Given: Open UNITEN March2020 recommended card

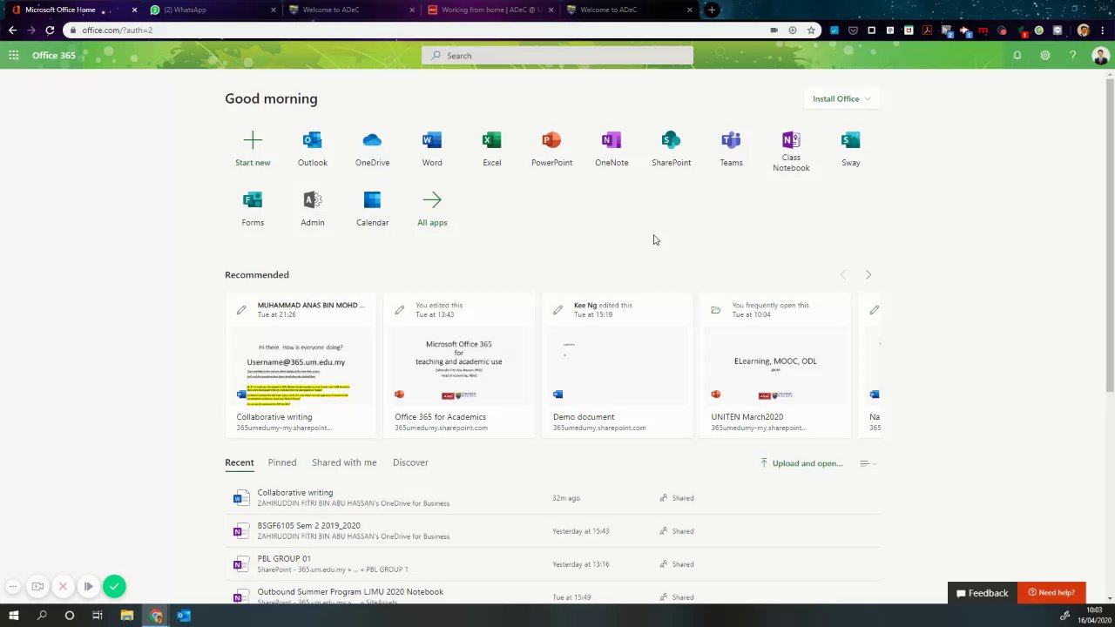Looking at the screenshot, I should click(775, 366).
